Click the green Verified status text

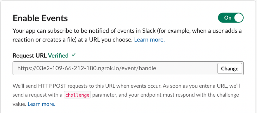pyautogui.click(x=58, y=56)
